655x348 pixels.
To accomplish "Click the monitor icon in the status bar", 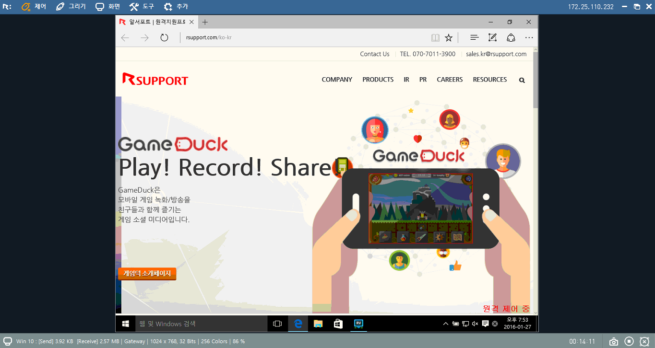I will tap(8, 341).
